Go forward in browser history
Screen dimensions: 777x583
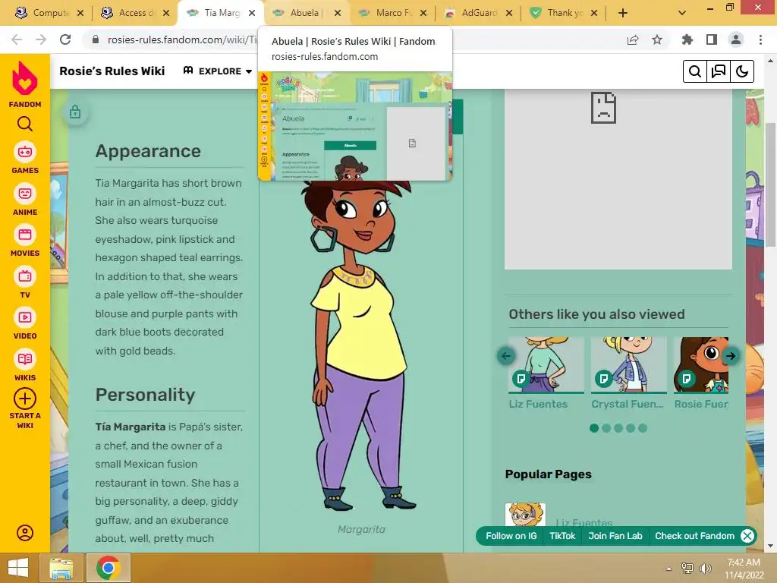tap(41, 39)
